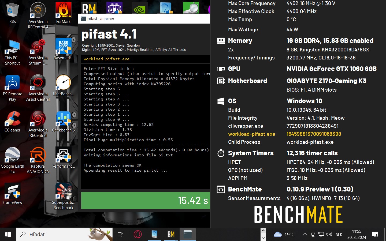Click the Task View taskbar button

pyautogui.click(x=121, y=234)
